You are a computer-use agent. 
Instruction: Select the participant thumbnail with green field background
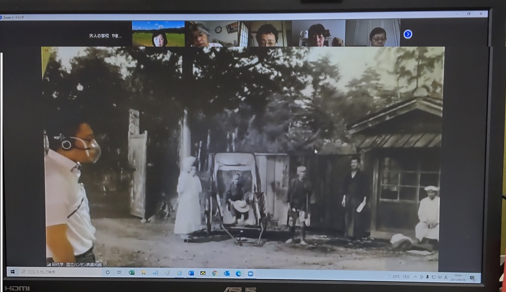pyautogui.click(x=158, y=34)
